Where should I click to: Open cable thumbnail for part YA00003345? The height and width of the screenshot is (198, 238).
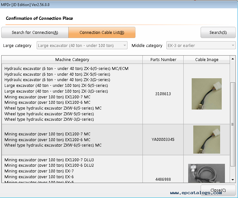pos(206,140)
